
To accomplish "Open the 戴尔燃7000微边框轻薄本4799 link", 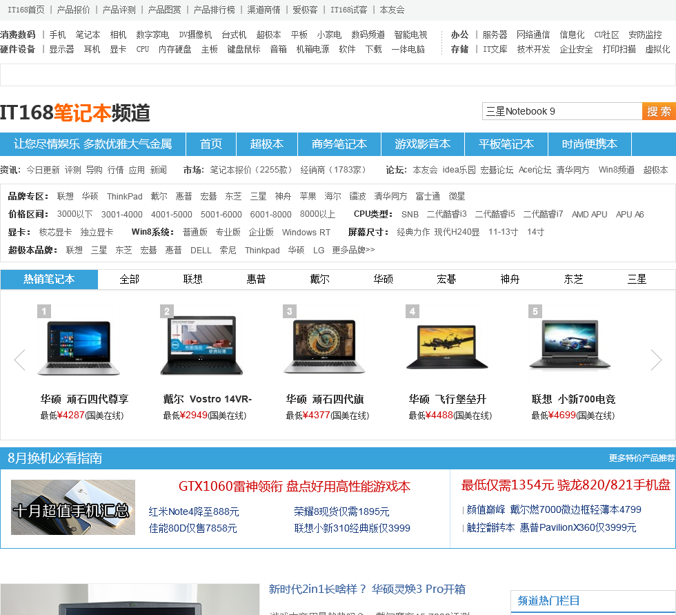I will click(x=575, y=510).
